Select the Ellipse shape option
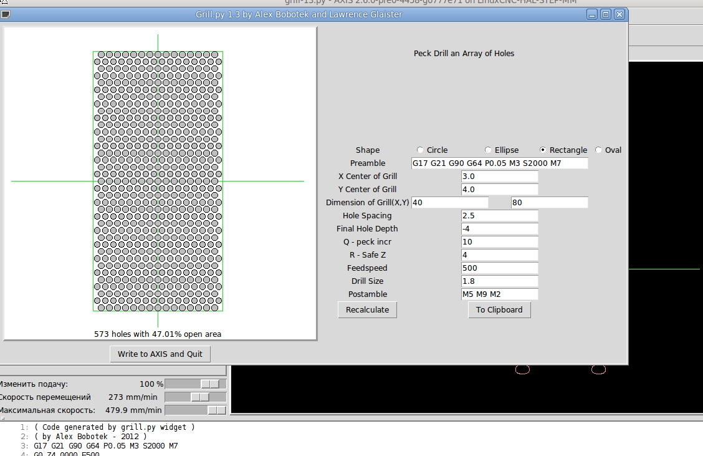The height and width of the screenshot is (456, 703). point(488,150)
